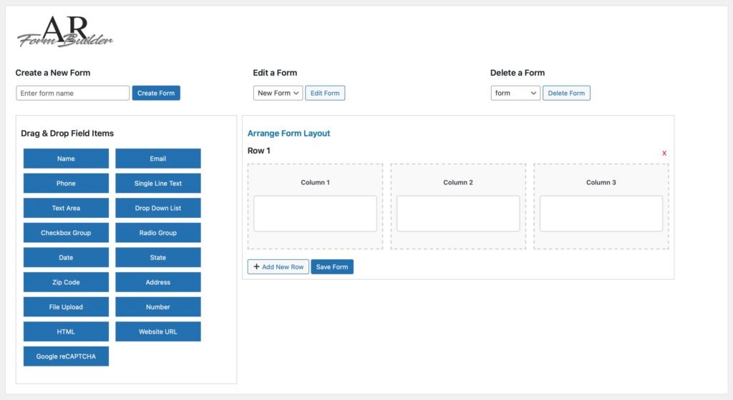Click the Drag & Drop Field Items heading
The image size is (733, 400).
[67, 134]
